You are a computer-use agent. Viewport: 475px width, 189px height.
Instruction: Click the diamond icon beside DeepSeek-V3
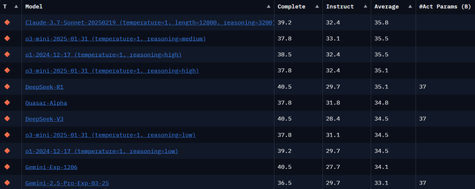7,119
